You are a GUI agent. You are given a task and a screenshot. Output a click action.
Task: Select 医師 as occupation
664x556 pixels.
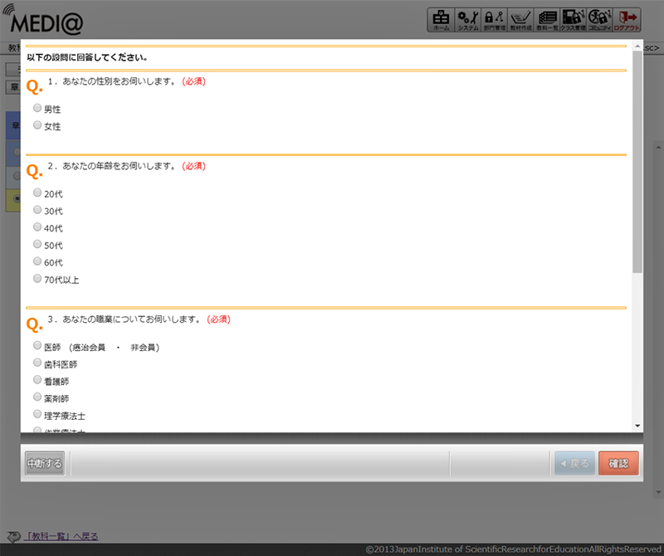click(37, 346)
